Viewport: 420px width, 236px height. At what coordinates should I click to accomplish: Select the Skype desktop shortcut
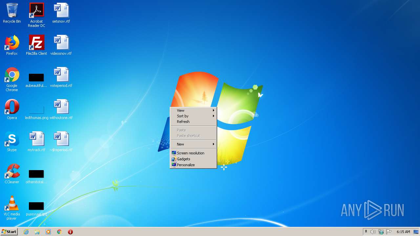click(x=12, y=142)
